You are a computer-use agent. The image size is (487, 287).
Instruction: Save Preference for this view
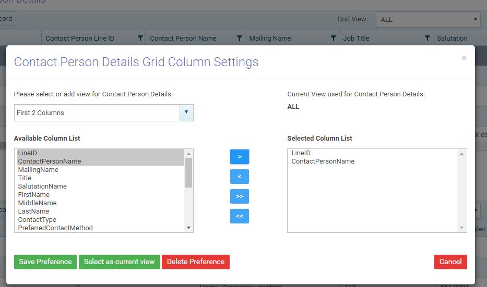pos(45,262)
